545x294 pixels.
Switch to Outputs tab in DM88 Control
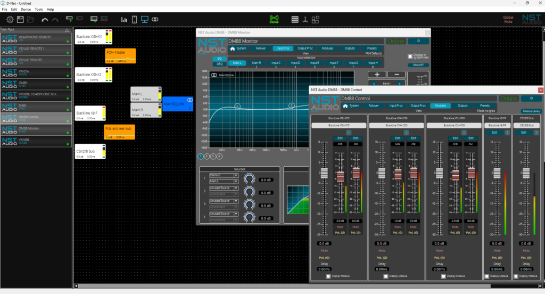point(463,105)
